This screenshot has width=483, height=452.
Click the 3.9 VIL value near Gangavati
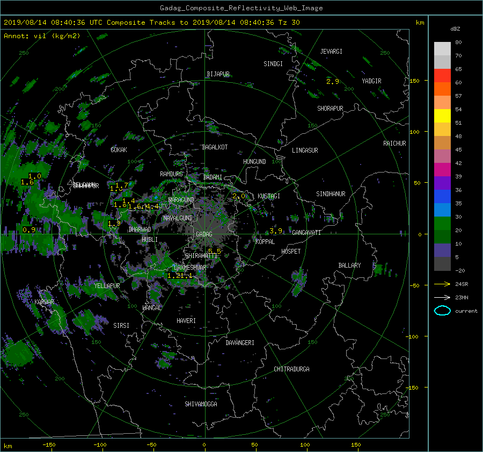coord(276,231)
